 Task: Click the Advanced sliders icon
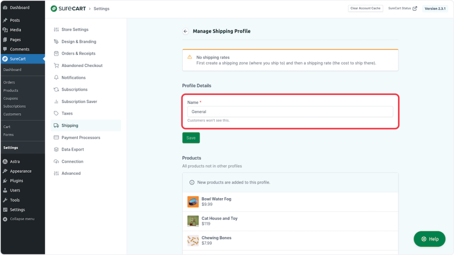click(56, 173)
